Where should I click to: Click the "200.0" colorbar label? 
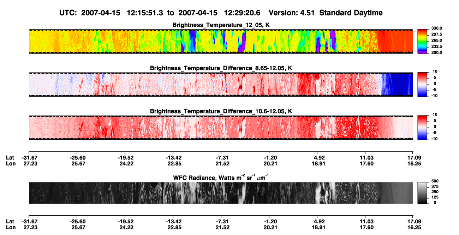point(437,52)
